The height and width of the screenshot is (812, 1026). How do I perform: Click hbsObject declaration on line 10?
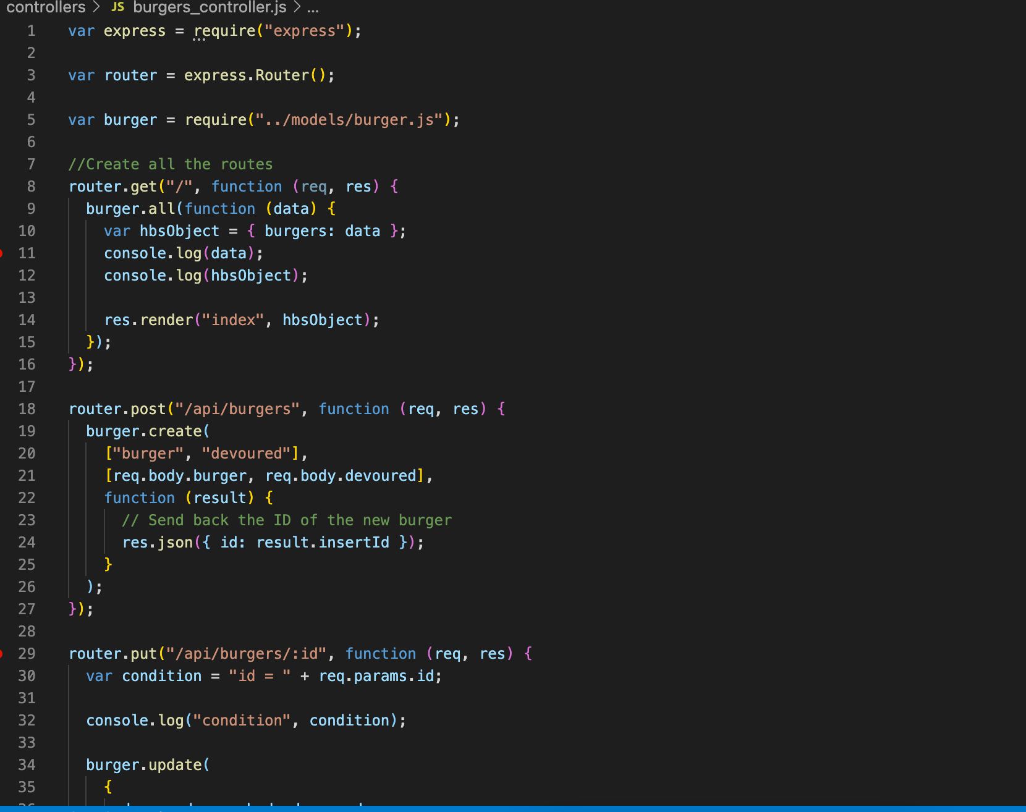(180, 231)
